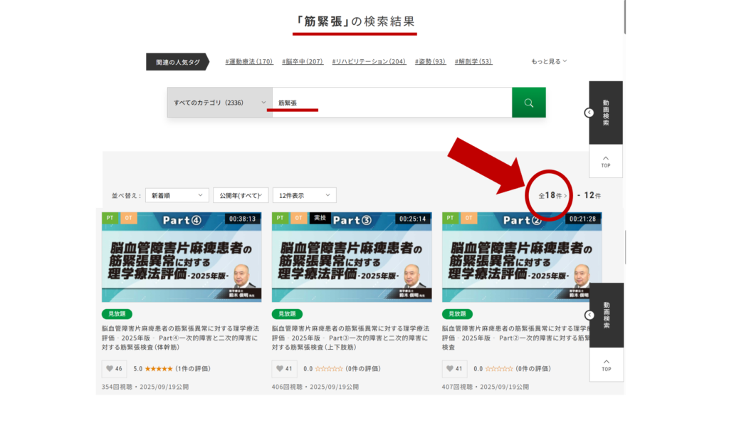Select the #運動療法 tag link

click(x=249, y=61)
